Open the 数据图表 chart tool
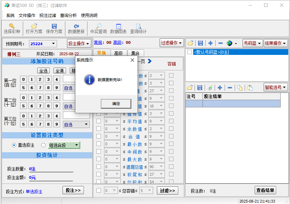The width and height of the screenshot is (290, 204). coord(118,26)
